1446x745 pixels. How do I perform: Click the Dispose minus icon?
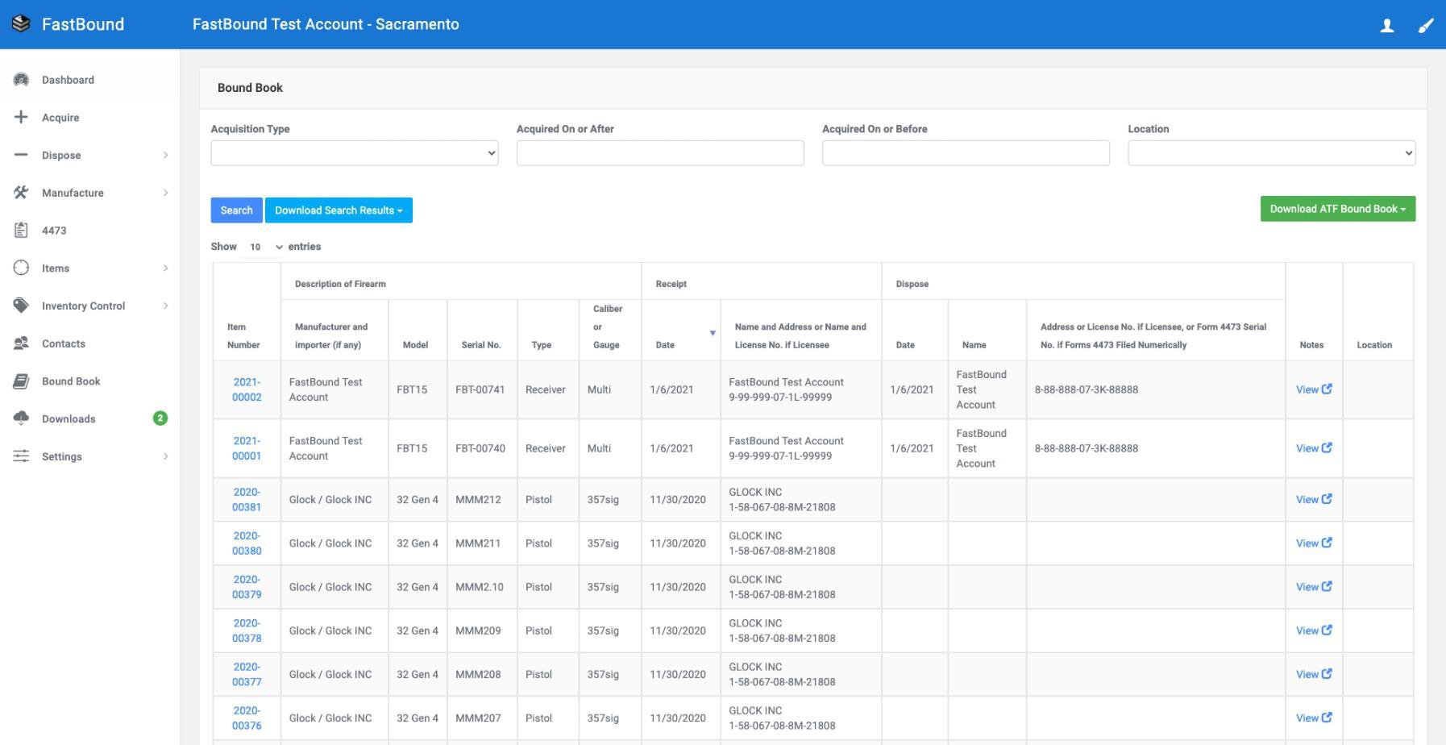point(21,155)
